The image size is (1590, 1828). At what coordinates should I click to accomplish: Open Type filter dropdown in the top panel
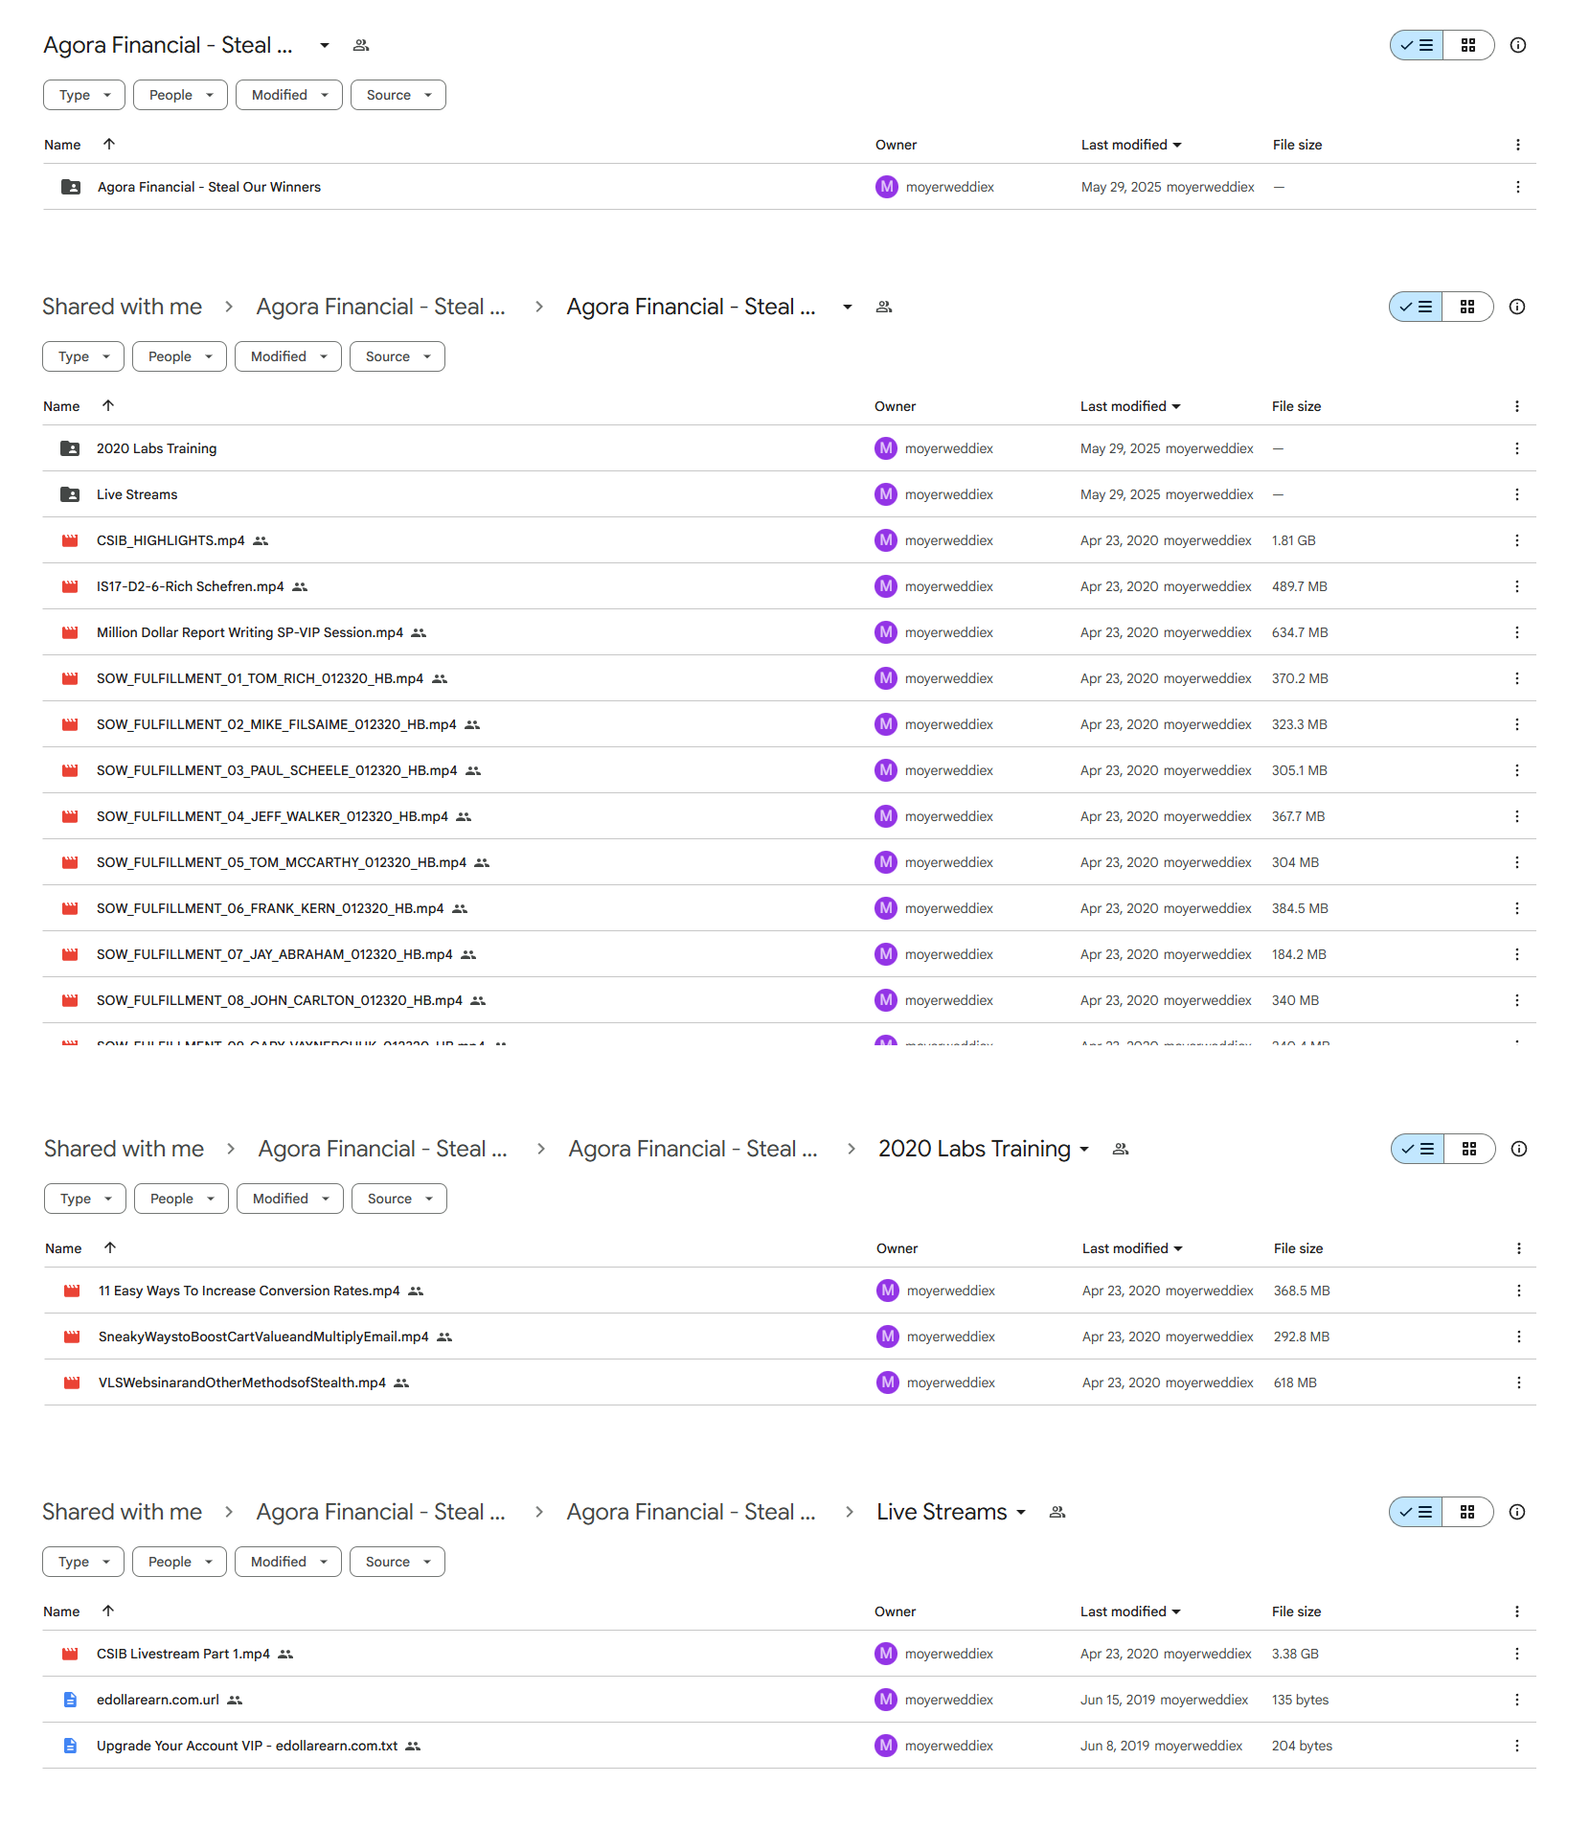click(x=84, y=95)
